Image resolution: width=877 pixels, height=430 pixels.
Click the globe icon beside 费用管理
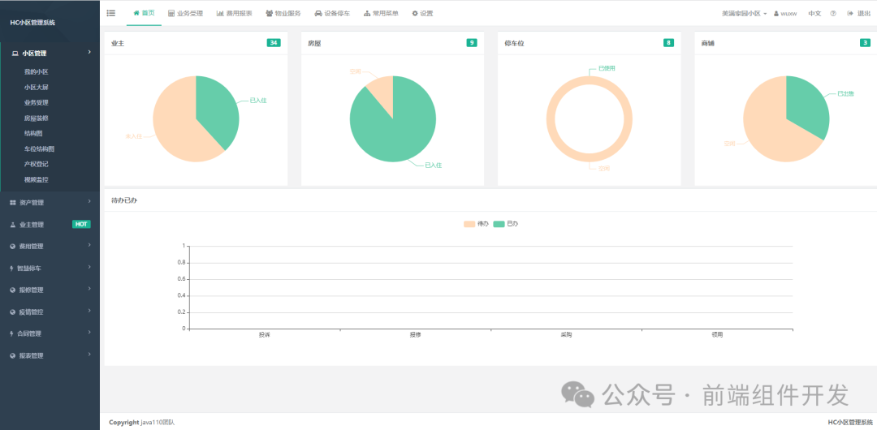[13, 247]
